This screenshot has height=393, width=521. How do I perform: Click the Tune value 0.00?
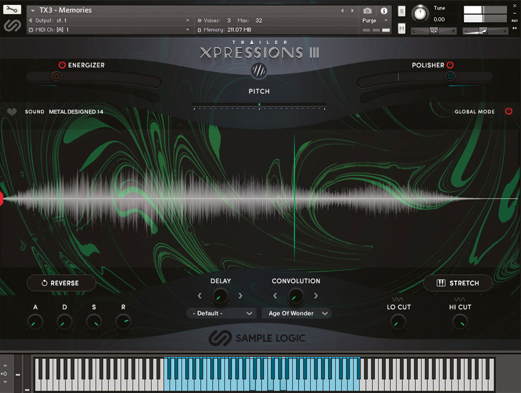[x=439, y=20]
